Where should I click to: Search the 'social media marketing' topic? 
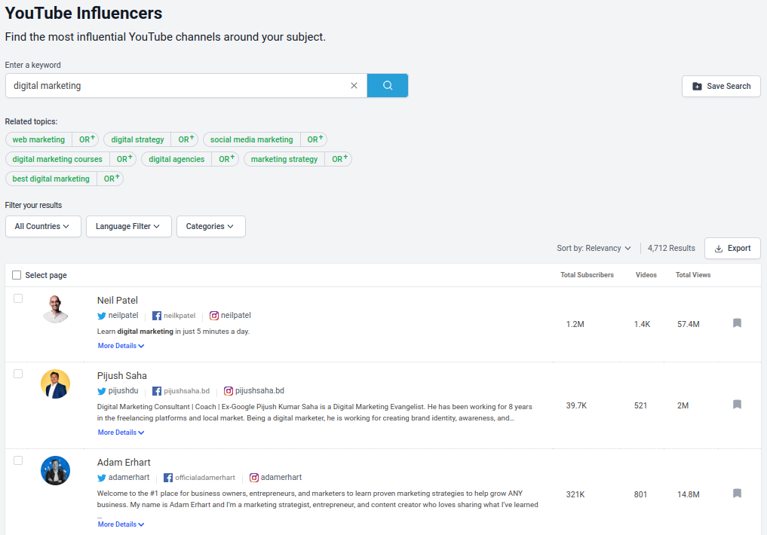251,139
